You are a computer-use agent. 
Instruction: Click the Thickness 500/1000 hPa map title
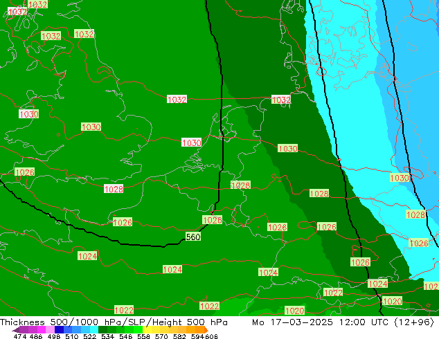[x=62, y=322]
